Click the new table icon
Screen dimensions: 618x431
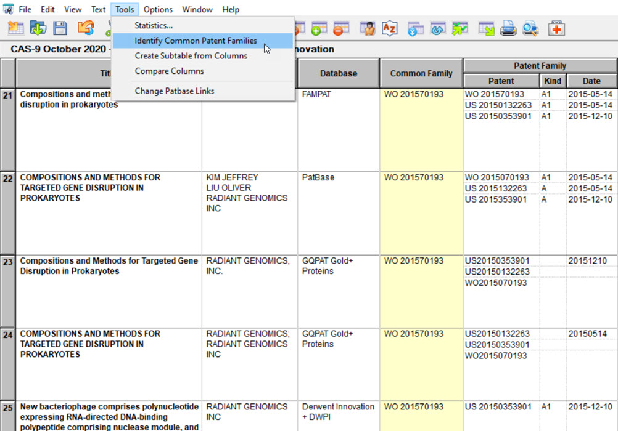click(15, 28)
